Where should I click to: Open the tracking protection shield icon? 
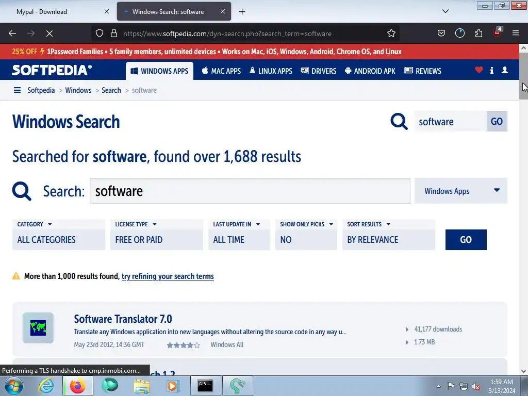[x=100, y=34]
